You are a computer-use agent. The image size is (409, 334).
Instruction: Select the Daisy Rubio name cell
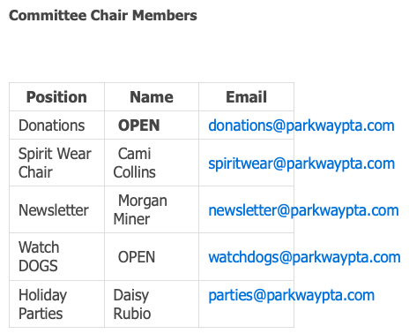point(152,304)
